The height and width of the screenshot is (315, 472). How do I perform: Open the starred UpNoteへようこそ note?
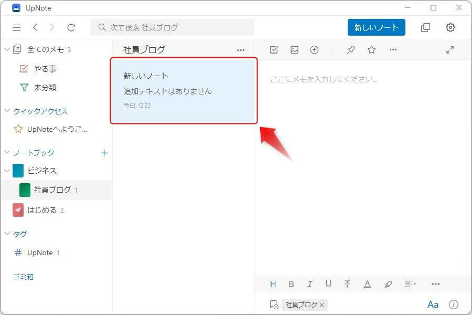(x=50, y=129)
